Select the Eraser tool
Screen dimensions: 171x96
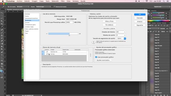coord(2,41)
